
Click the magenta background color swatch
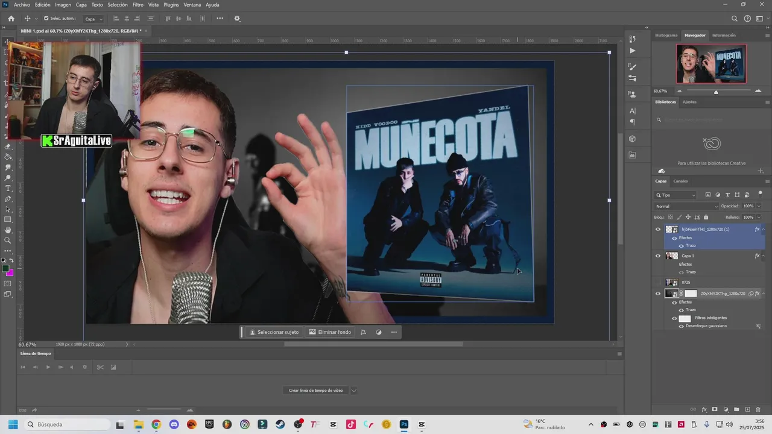tap(10, 272)
